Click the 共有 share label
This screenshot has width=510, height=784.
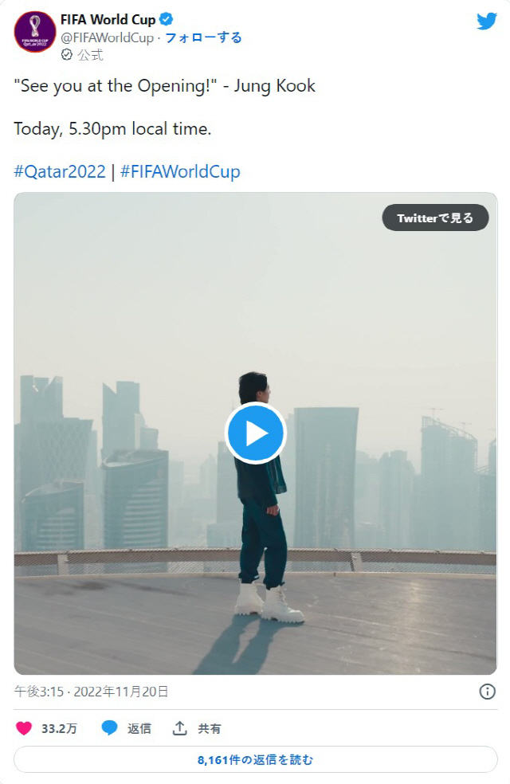[x=209, y=728]
